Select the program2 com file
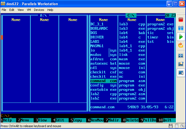 [132, 98]
